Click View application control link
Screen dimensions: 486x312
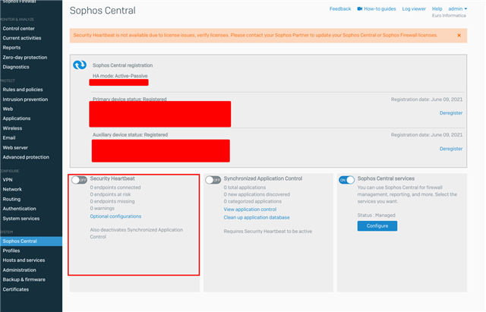(x=250, y=210)
